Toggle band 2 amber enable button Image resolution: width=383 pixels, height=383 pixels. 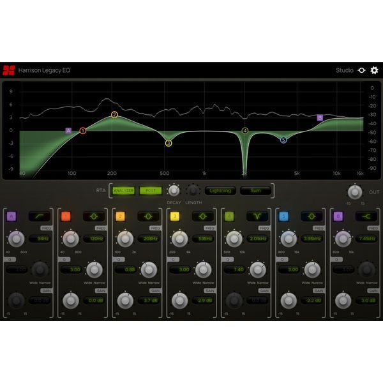120,216
